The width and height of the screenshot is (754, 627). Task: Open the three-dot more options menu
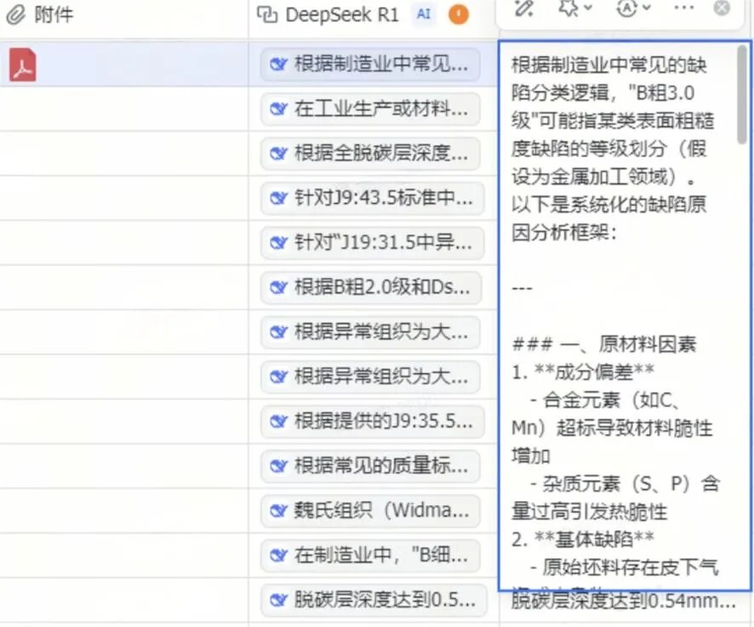click(x=683, y=8)
